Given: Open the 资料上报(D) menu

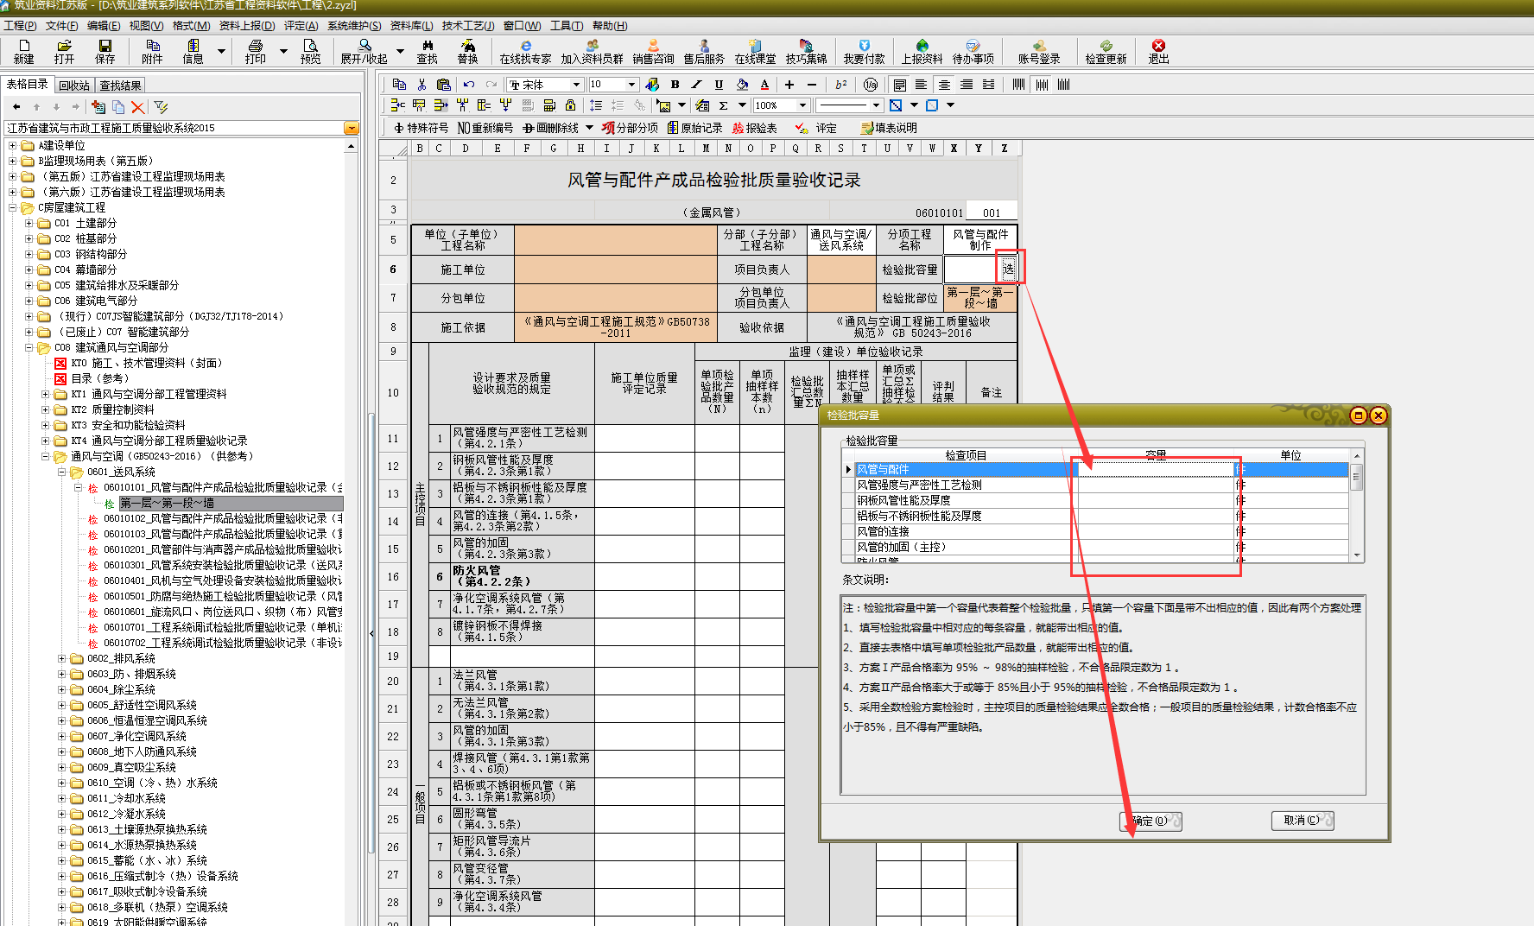Looking at the screenshot, I should point(247,26).
